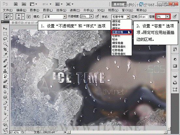Select the Brush tool
The image size is (180, 135).
coord(5,66)
